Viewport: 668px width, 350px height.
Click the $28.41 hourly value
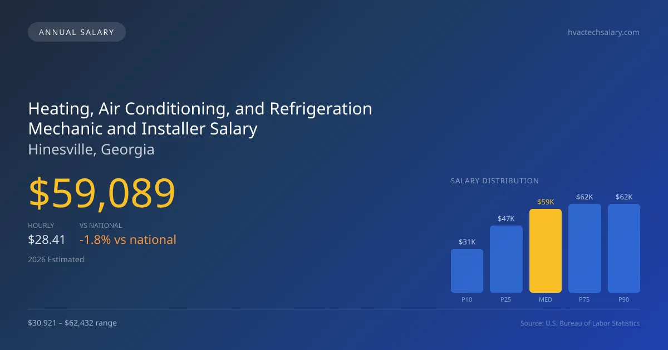coord(47,239)
